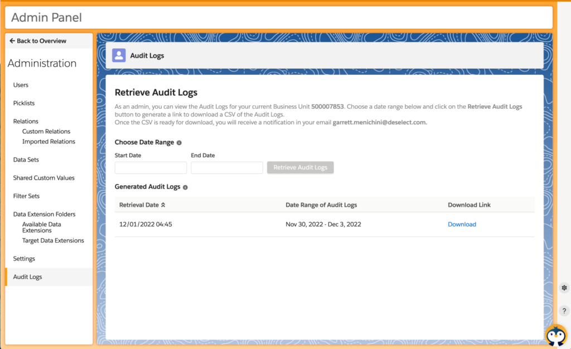Click the penguin chat mascot icon

tap(555, 336)
